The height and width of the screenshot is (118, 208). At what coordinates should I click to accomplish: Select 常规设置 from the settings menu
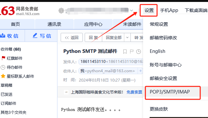tap(159, 24)
